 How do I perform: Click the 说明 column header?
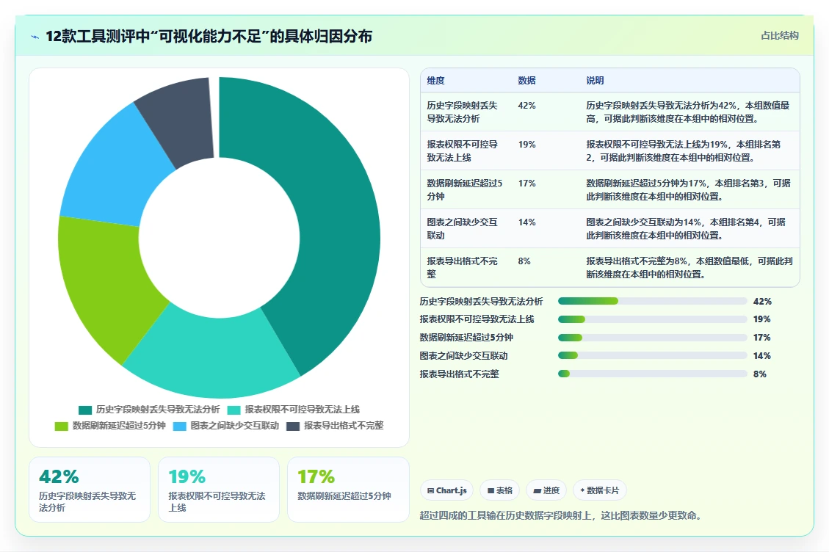click(595, 80)
